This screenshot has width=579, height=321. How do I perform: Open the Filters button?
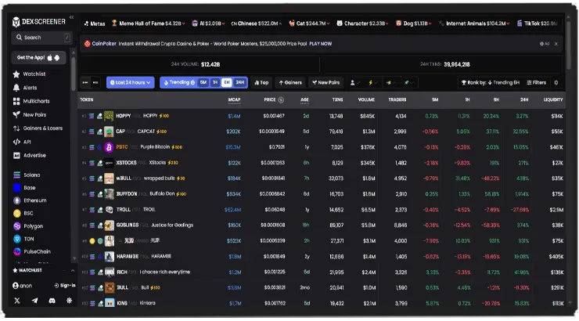[x=536, y=83]
